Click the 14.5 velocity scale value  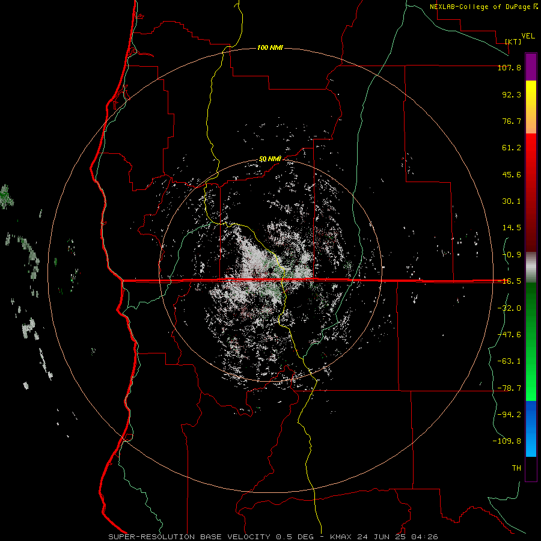(512, 228)
